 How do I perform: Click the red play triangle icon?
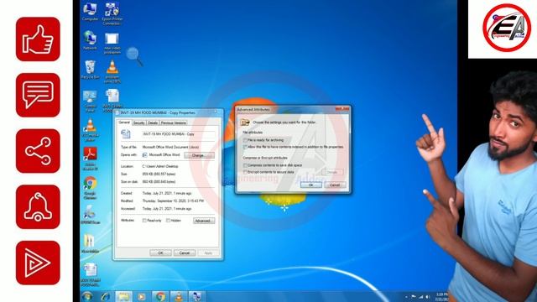coord(38,263)
